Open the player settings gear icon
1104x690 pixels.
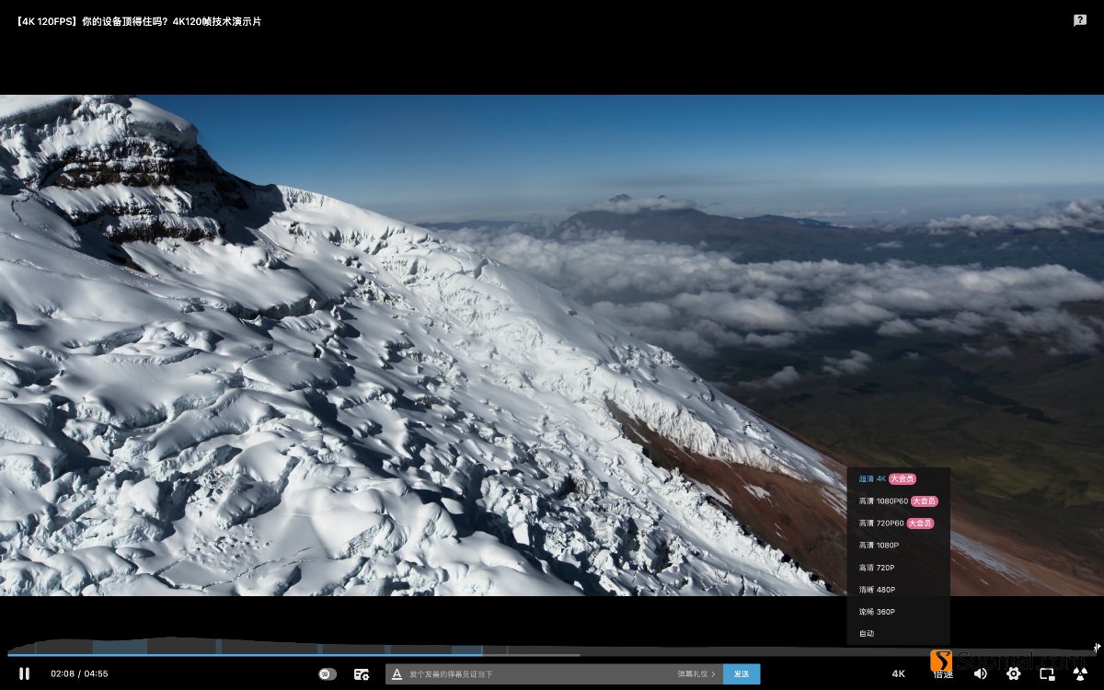tap(1013, 673)
